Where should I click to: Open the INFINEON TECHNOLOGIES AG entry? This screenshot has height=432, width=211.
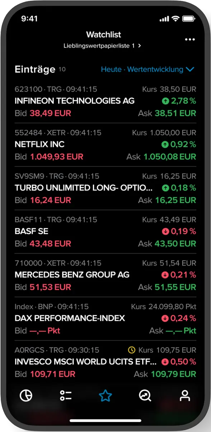(105, 101)
